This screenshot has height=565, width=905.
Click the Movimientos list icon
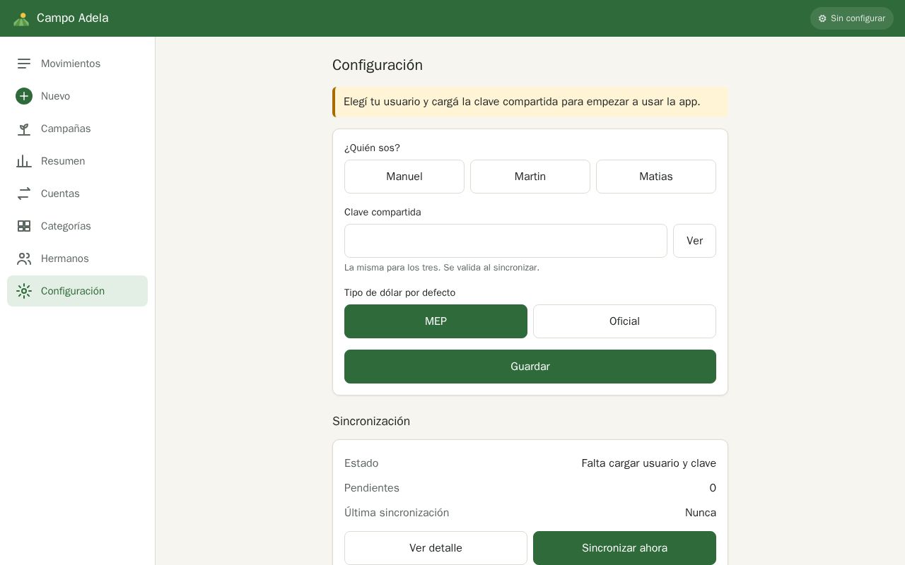(24, 64)
